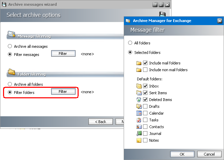Click the Sent Items folder icon
Viewport: 224px width, 160px height.
point(139,93)
